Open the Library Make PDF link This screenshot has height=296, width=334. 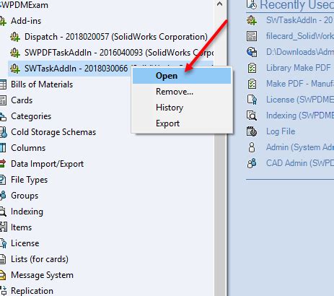(x=299, y=68)
